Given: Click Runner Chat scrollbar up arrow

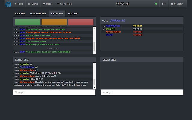Looking at the screenshot, I should click(x=94, y=64).
